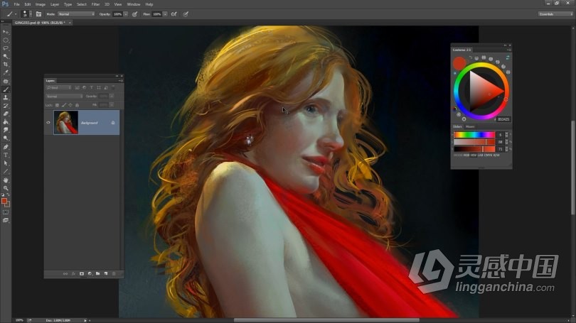576x323 pixels.
Task: Select HSV slider mode in Coolorus
Action: pos(474,155)
